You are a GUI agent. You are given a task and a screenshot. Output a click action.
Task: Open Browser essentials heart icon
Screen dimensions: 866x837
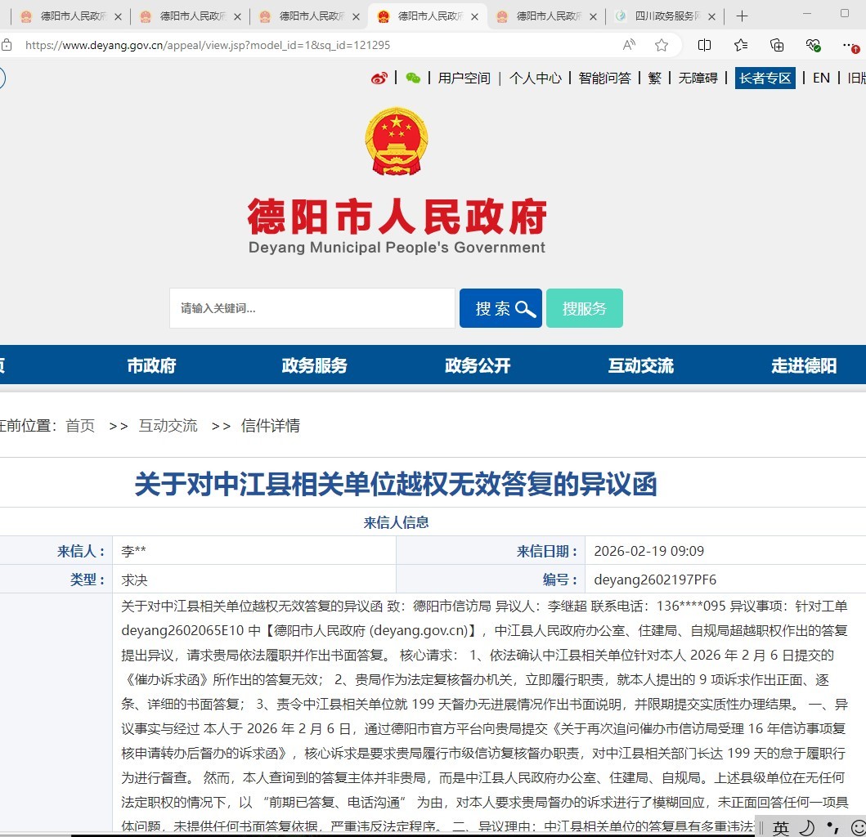coord(813,45)
